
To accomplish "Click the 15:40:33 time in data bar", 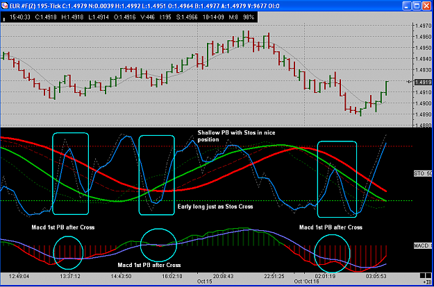I will [19, 17].
